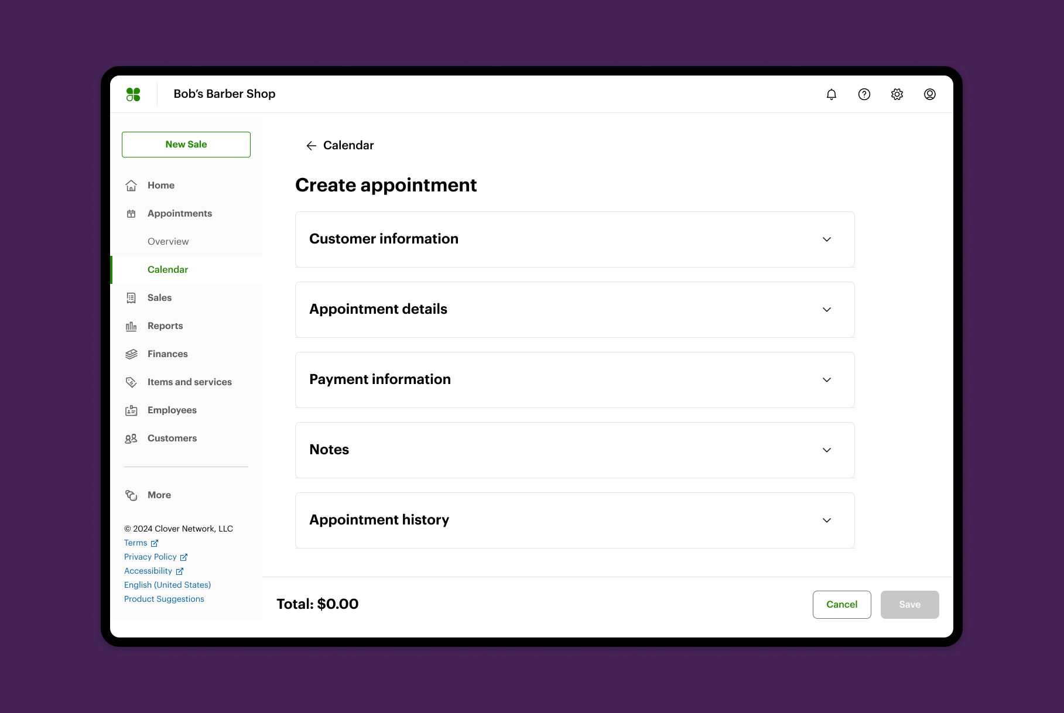Click Bob's Barber Shop title
Viewport: 1064px width, 713px height.
(x=224, y=94)
